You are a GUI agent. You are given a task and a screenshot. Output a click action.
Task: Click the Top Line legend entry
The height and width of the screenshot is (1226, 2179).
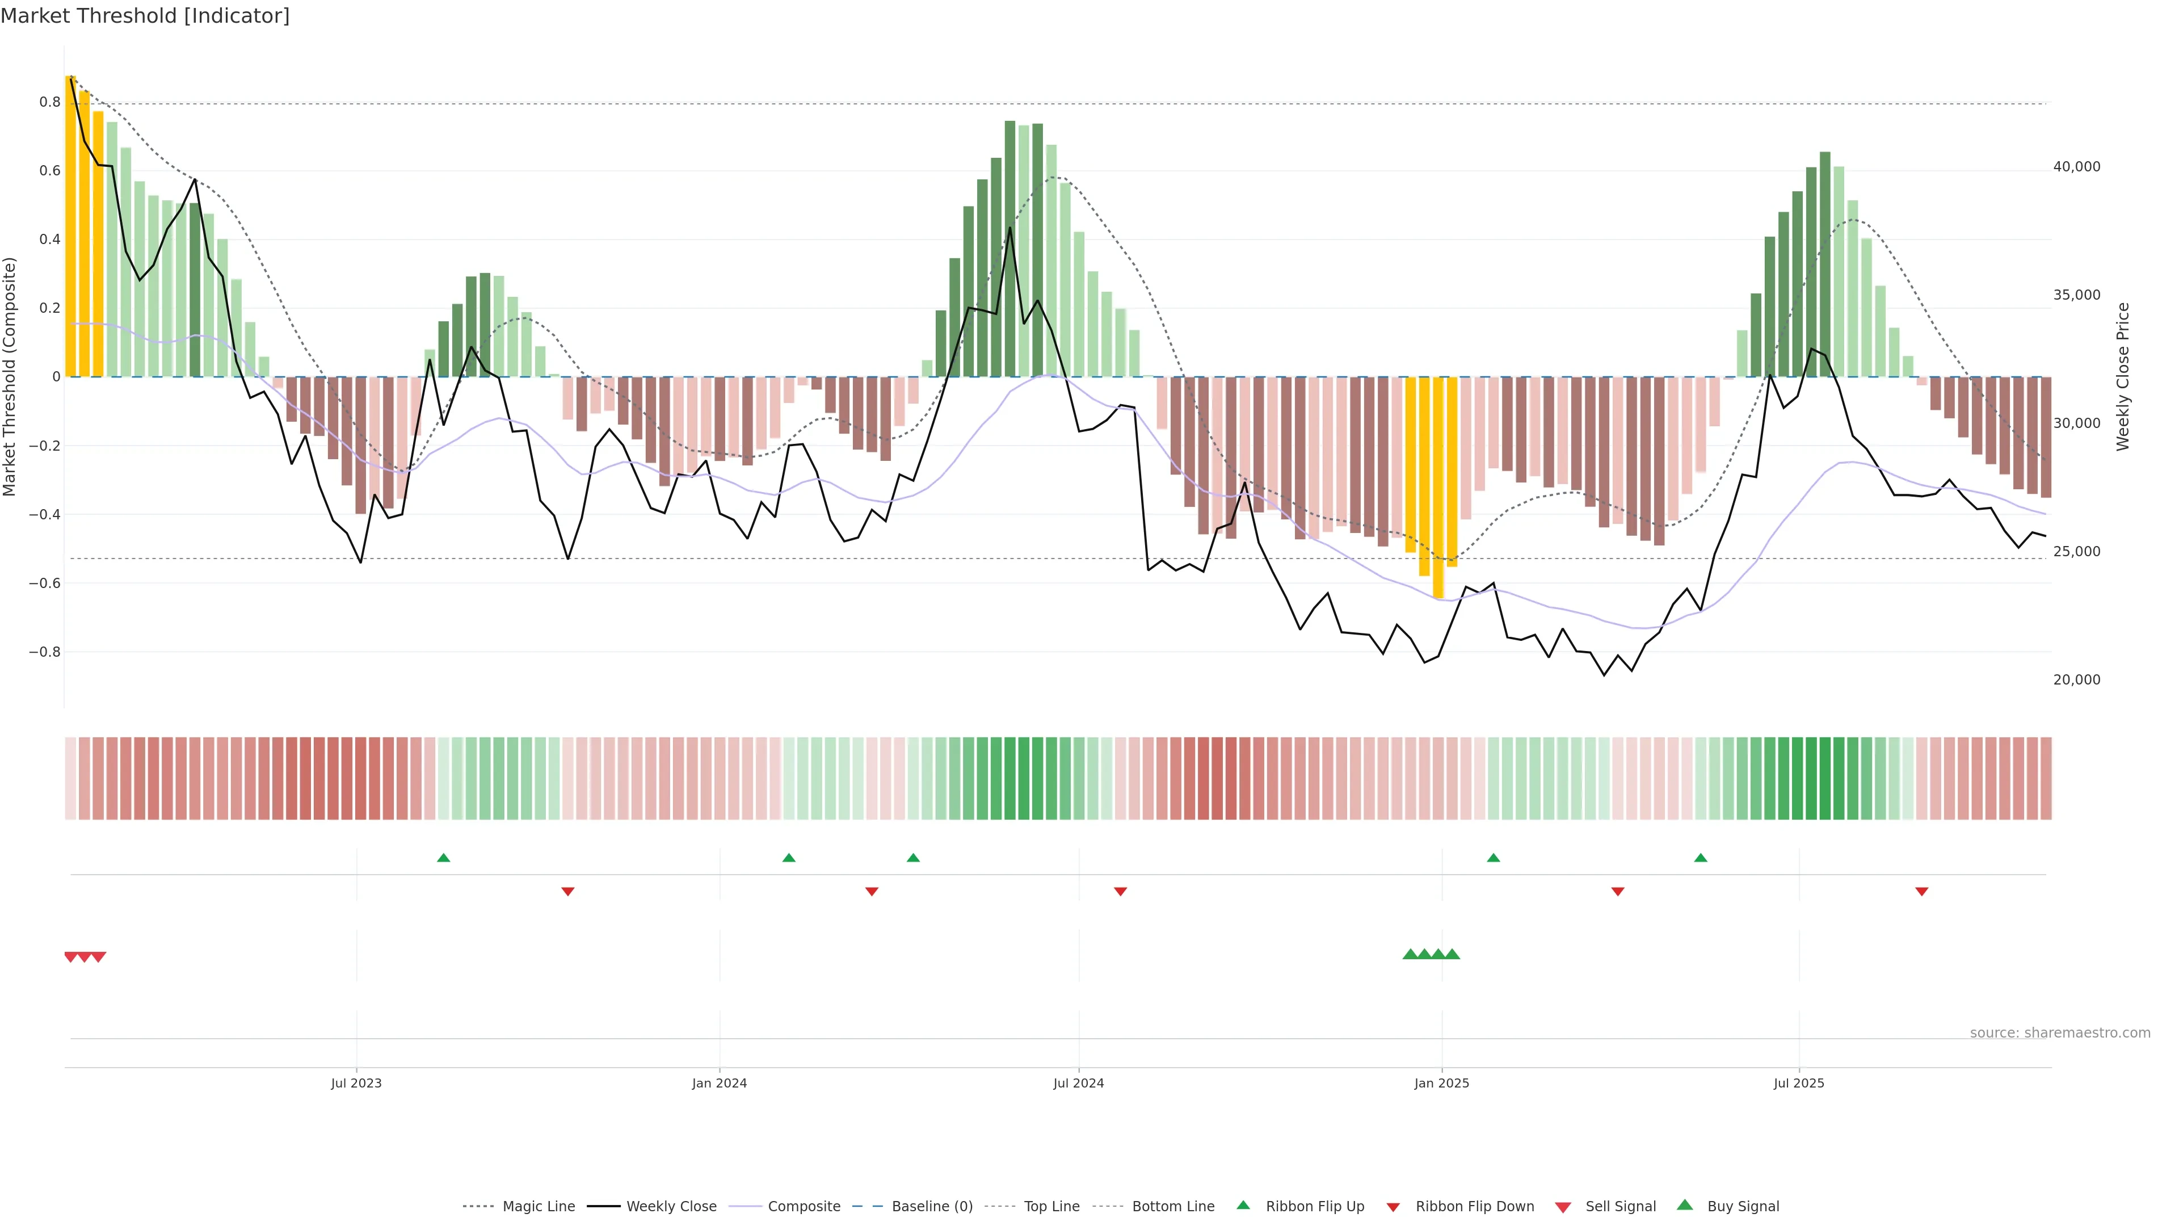(1051, 1207)
